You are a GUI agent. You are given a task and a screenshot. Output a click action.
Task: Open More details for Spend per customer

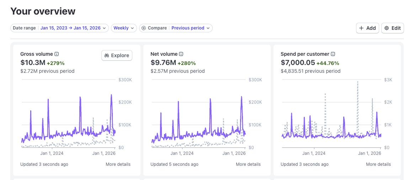(x=378, y=164)
